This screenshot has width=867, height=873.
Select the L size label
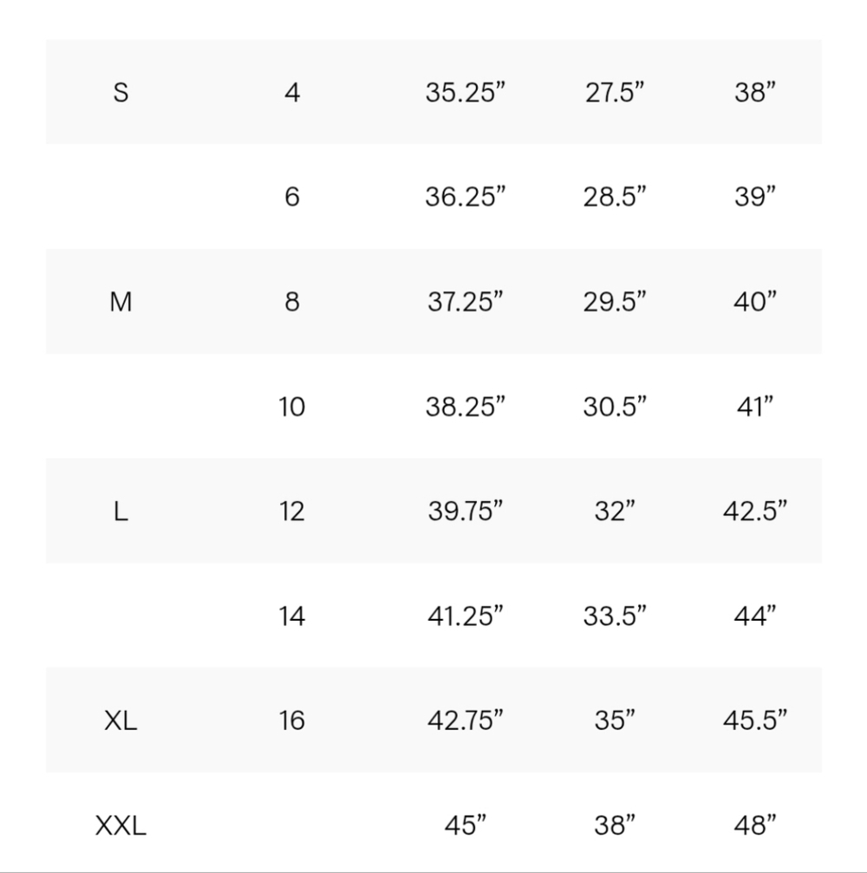121,511
